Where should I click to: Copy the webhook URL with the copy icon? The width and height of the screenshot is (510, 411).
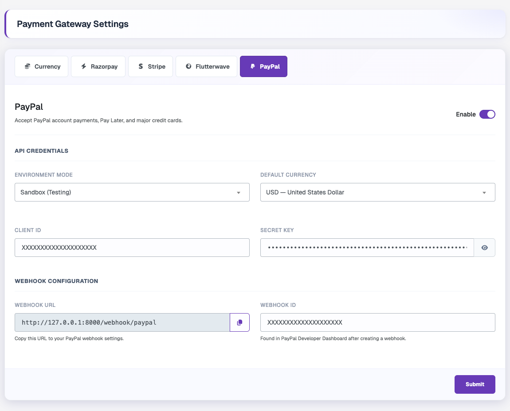coord(239,322)
